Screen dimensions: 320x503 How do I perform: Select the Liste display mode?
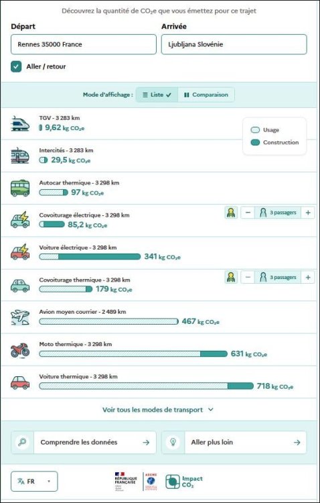pyautogui.click(x=157, y=95)
